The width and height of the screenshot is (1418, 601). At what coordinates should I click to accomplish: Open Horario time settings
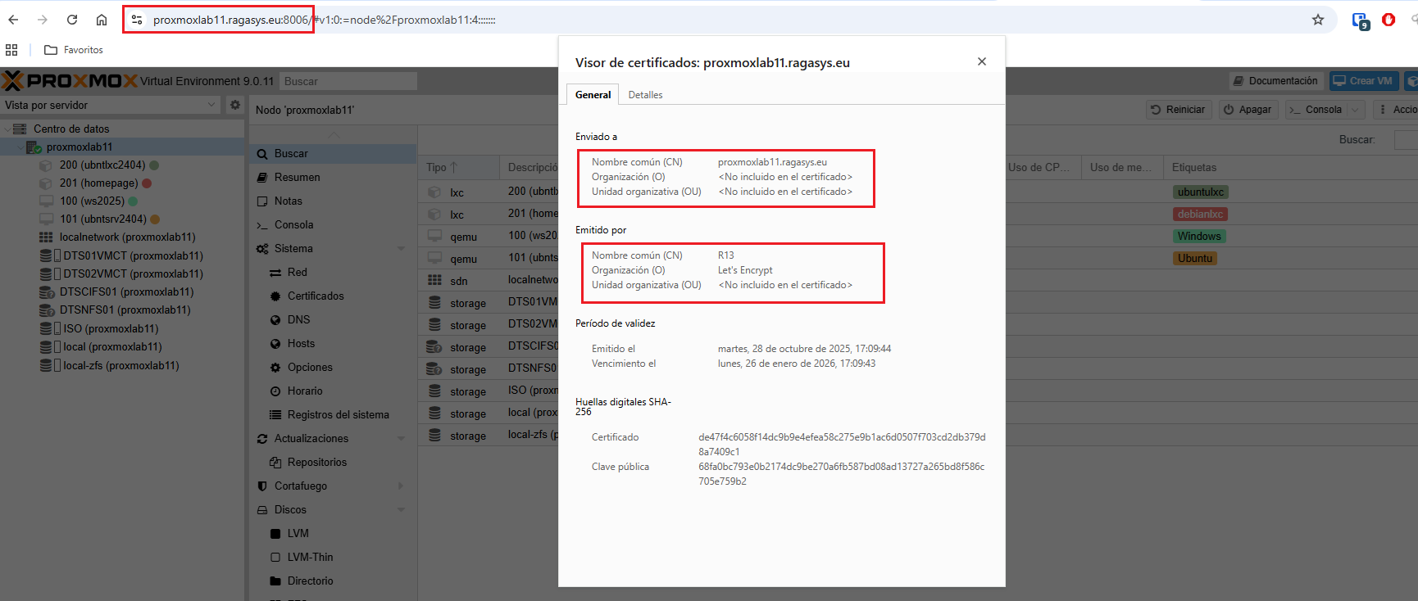pyautogui.click(x=333, y=391)
